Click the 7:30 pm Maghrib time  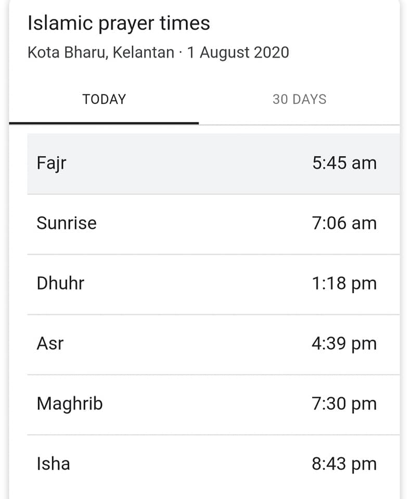tap(344, 404)
